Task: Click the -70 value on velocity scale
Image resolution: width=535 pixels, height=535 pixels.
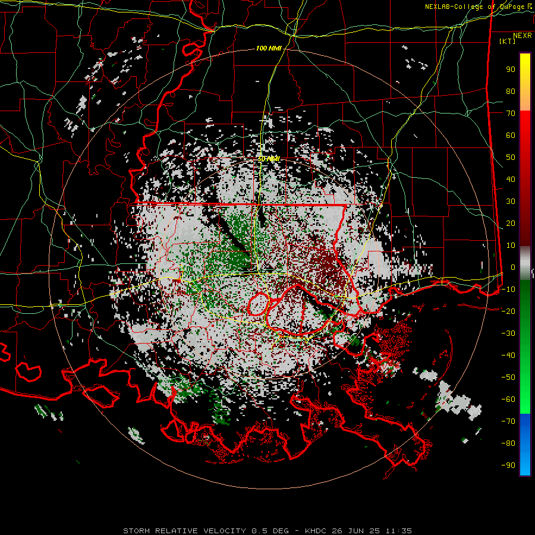Action: (x=508, y=421)
